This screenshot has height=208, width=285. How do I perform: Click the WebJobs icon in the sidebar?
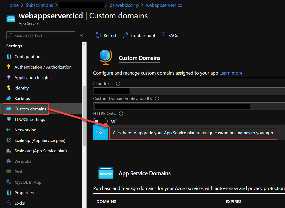pos(9,161)
